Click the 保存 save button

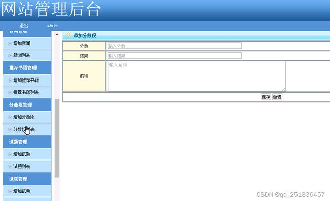(266, 97)
